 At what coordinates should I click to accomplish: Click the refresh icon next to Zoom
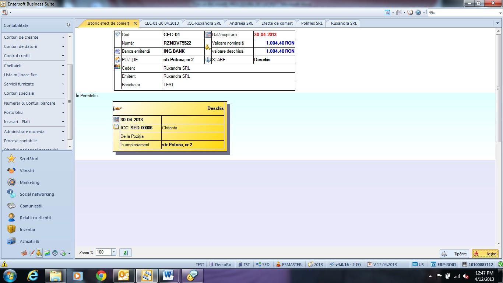(126, 252)
